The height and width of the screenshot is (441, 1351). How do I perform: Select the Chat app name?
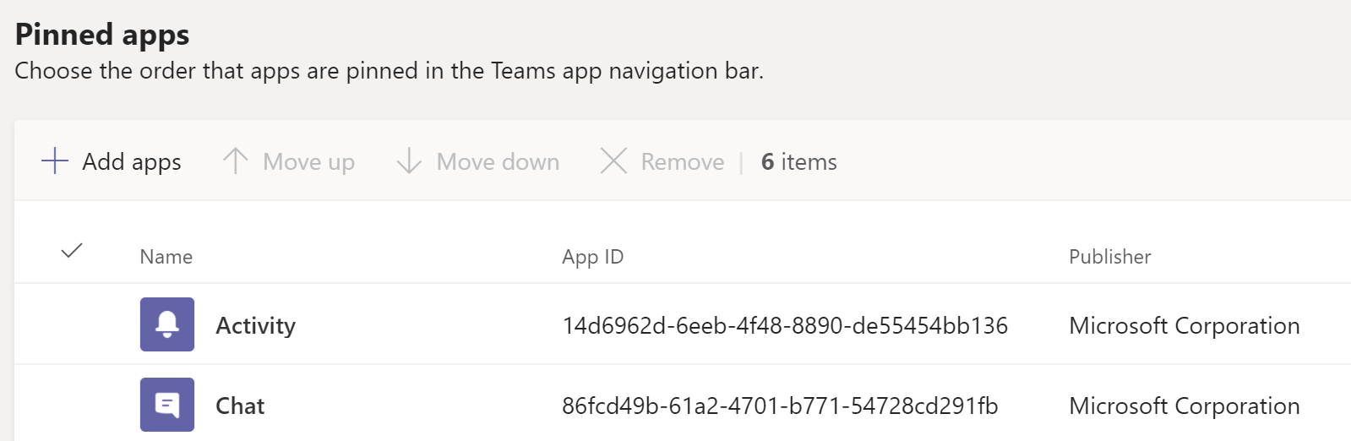[240, 406]
